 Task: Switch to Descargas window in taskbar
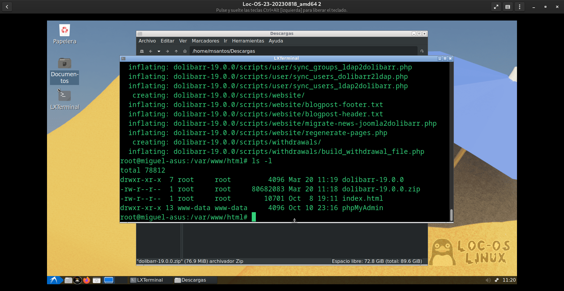click(x=194, y=280)
